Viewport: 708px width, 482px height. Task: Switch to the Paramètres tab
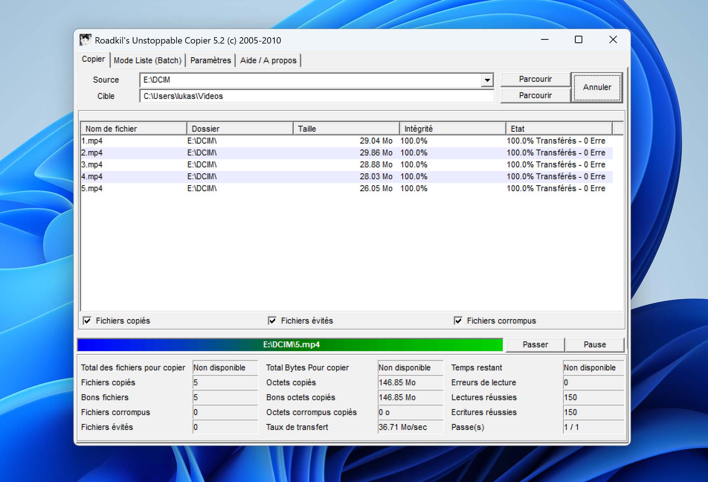pyautogui.click(x=210, y=60)
